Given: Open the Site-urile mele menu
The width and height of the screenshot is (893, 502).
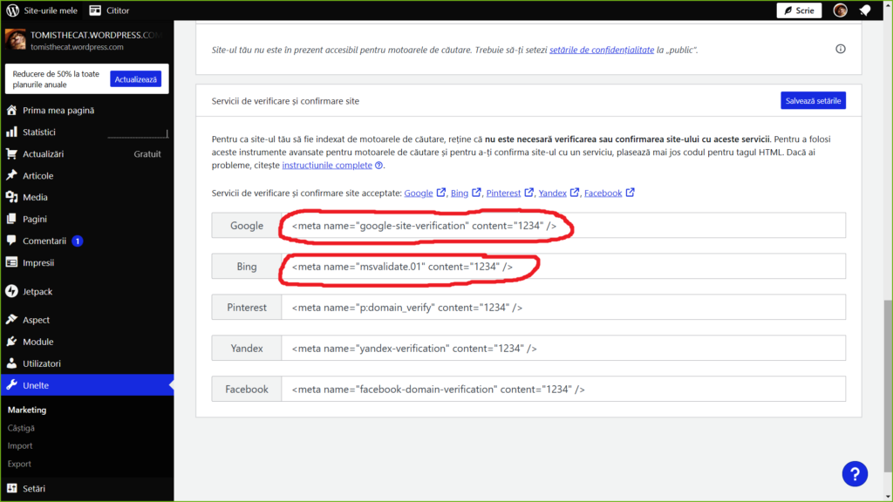Looking at the screenshot, I should (x=44, y=10).
